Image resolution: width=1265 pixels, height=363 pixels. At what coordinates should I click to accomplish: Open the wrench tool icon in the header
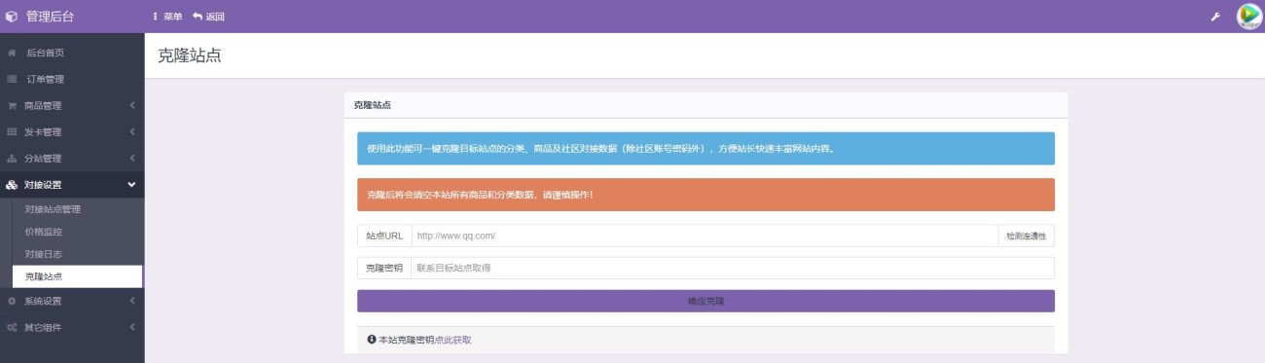[x=1215, y=17]
